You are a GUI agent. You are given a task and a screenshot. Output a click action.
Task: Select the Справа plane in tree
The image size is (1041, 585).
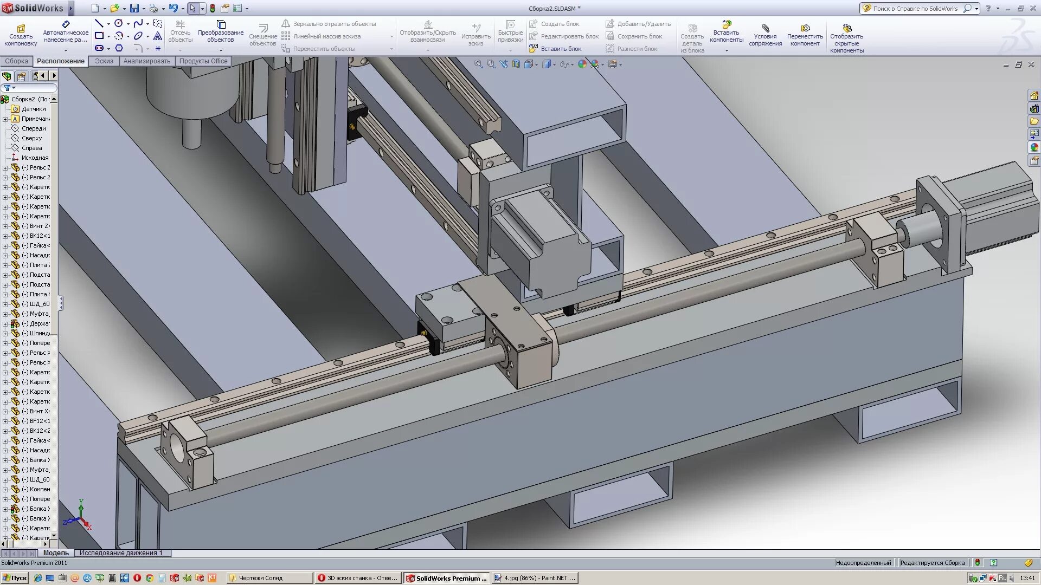[x=31, y=148]
